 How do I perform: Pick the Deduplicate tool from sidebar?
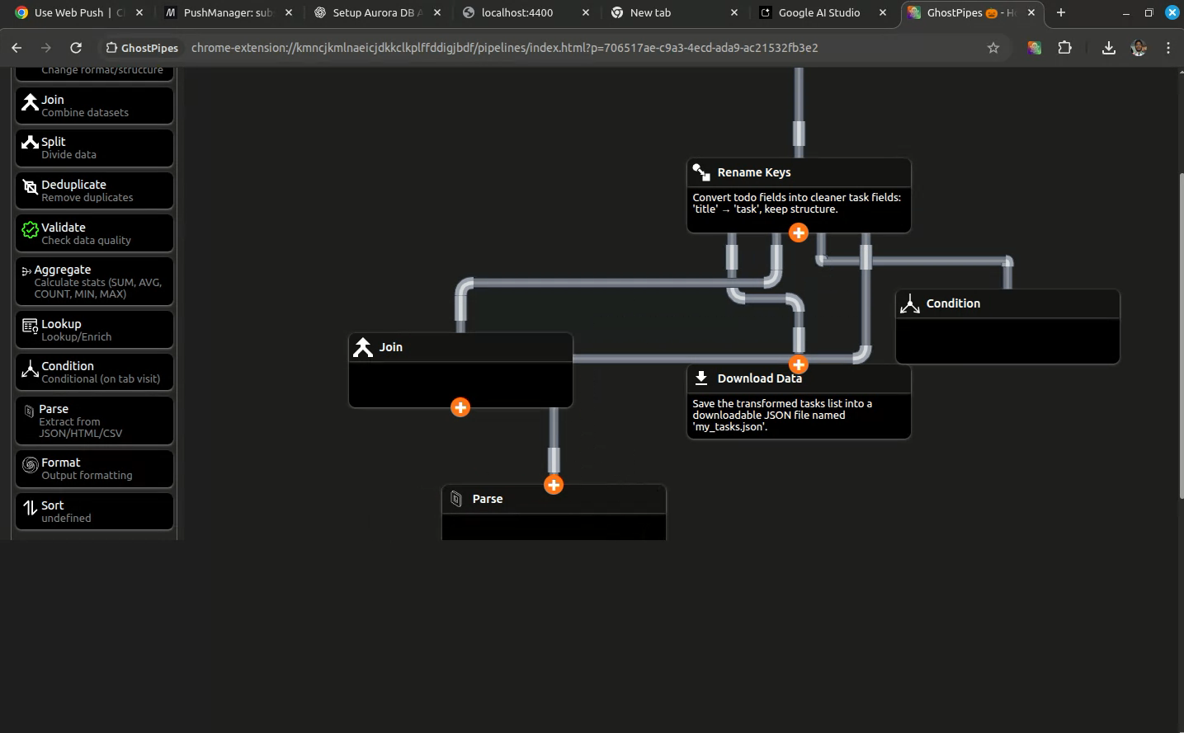(94, 190)
